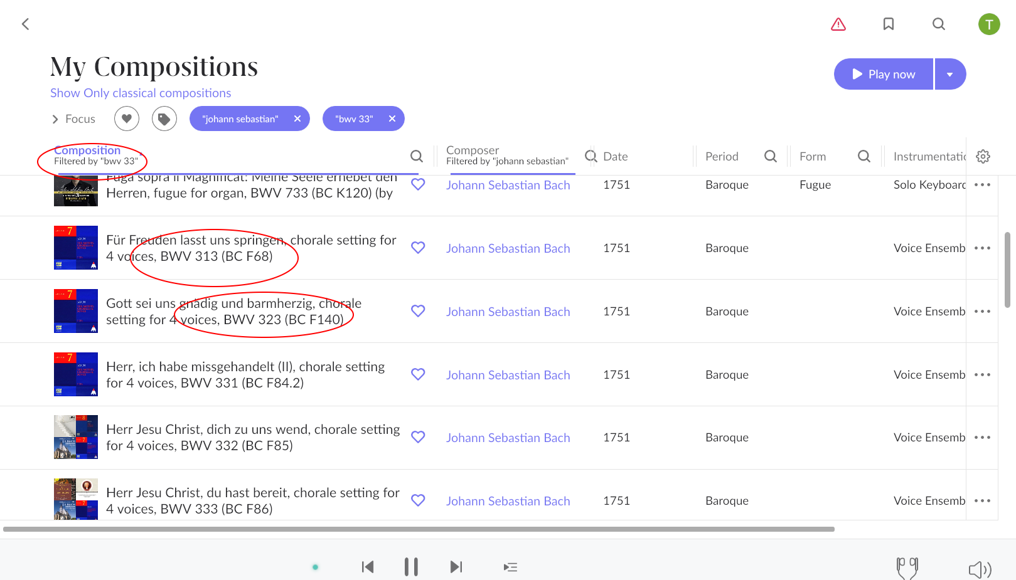The width and height of the screenshot is (1016, 580).
Task: Click the volume speaker icon
Action: pyautogui.click(x=980, y=569)
